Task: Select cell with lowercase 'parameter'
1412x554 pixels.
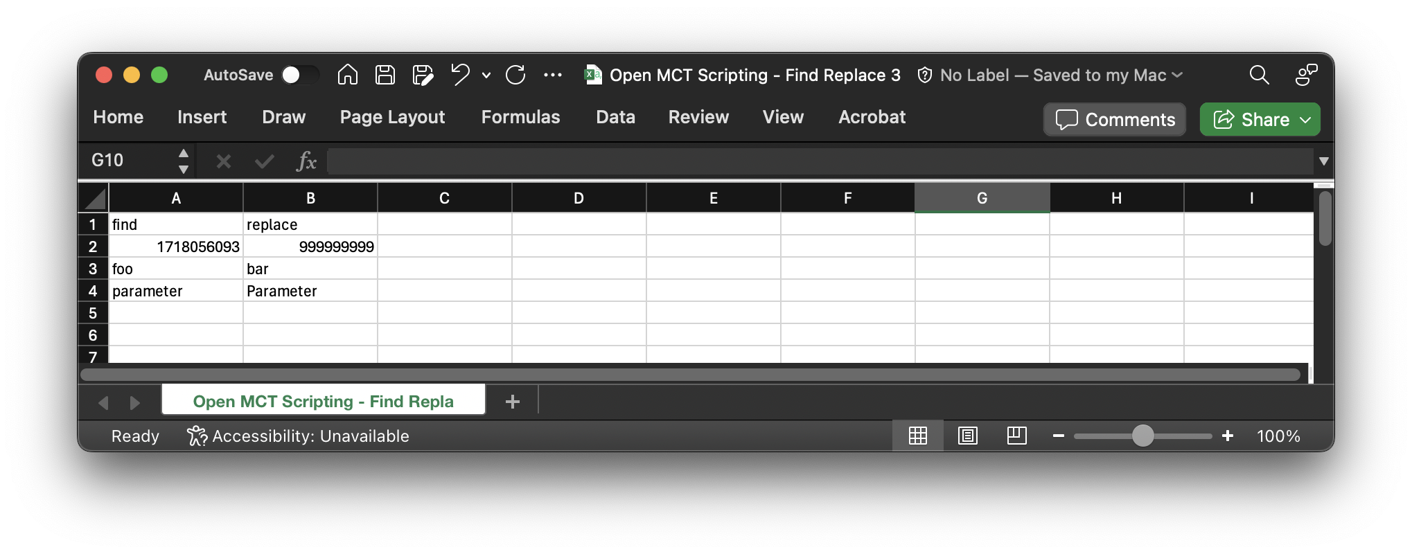Action: click(176, 291)
